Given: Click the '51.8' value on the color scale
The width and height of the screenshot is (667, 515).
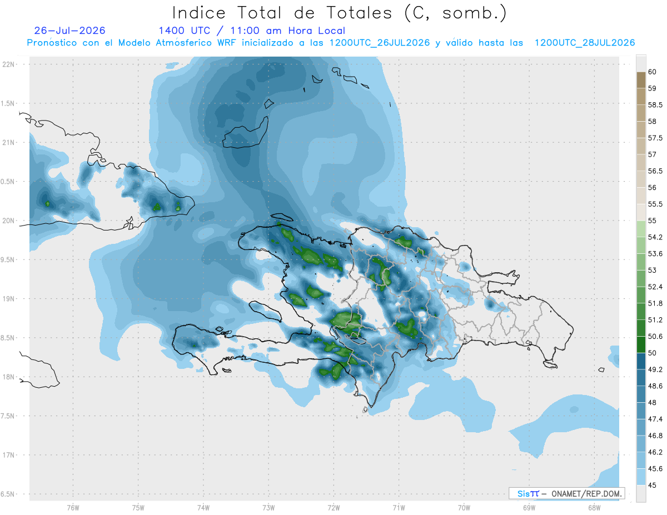Looking at the screenshot, I should click(x=655, y=303).
